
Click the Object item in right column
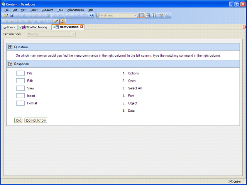point(132,103)
